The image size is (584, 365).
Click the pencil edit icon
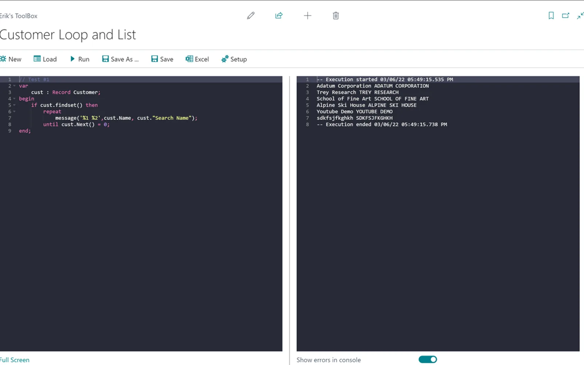point(251,16)
